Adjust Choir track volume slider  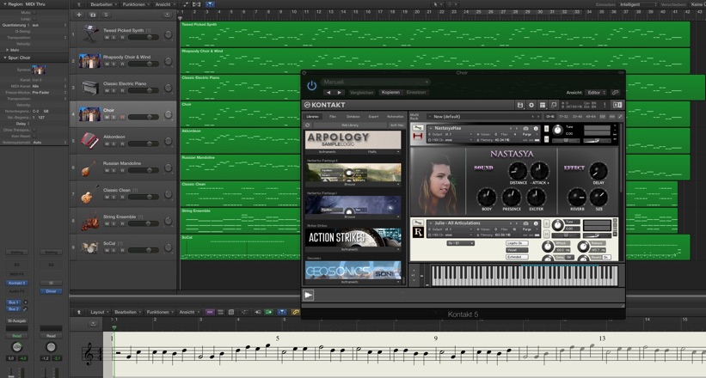[144, 117]
